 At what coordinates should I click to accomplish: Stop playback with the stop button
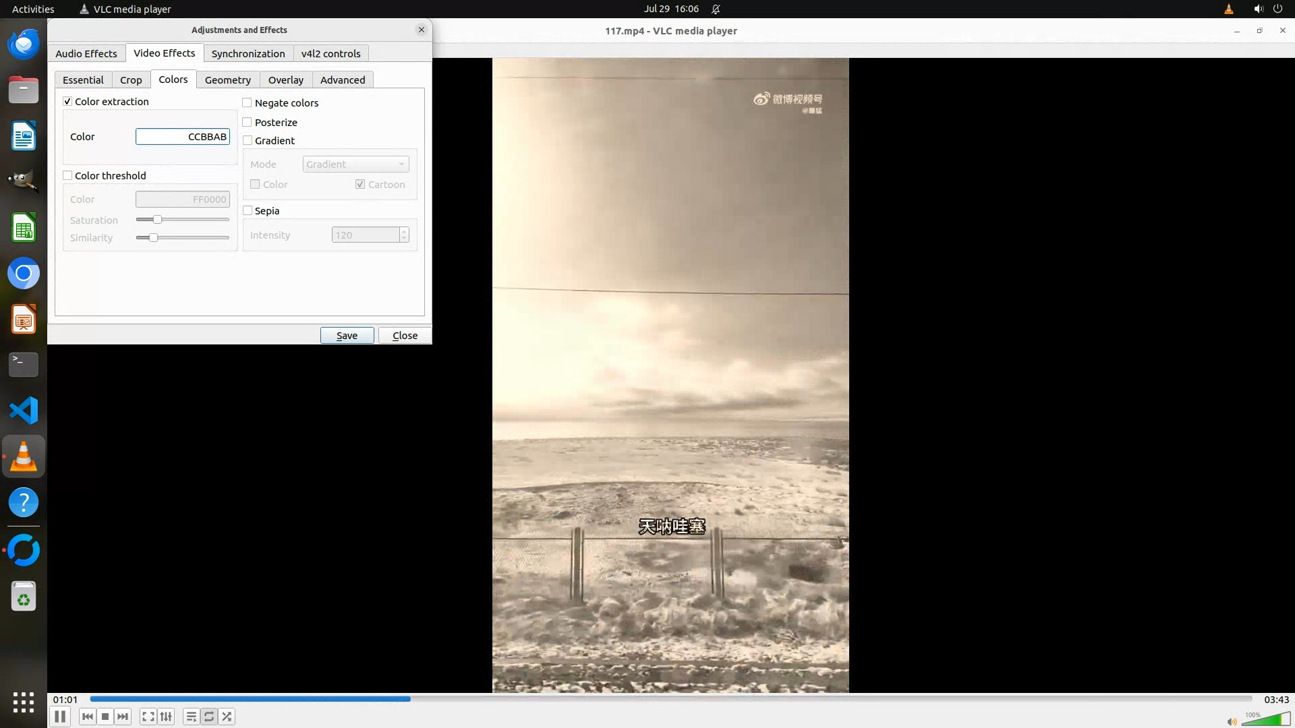105,717
